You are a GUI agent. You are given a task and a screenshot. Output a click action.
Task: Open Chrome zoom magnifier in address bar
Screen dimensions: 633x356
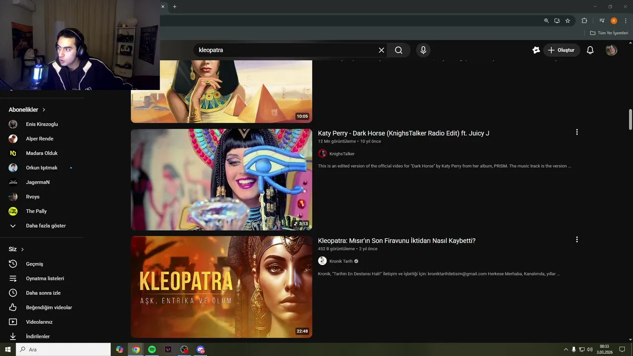[x=546, y=21]
